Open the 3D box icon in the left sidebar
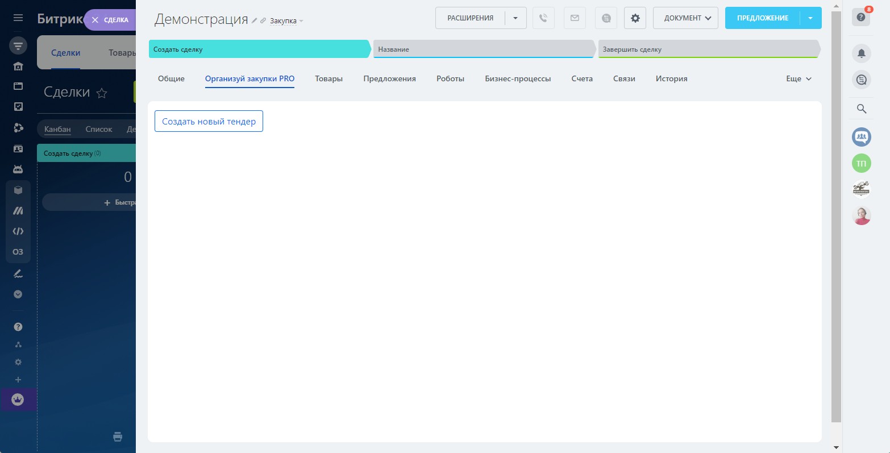 [18, 190]
